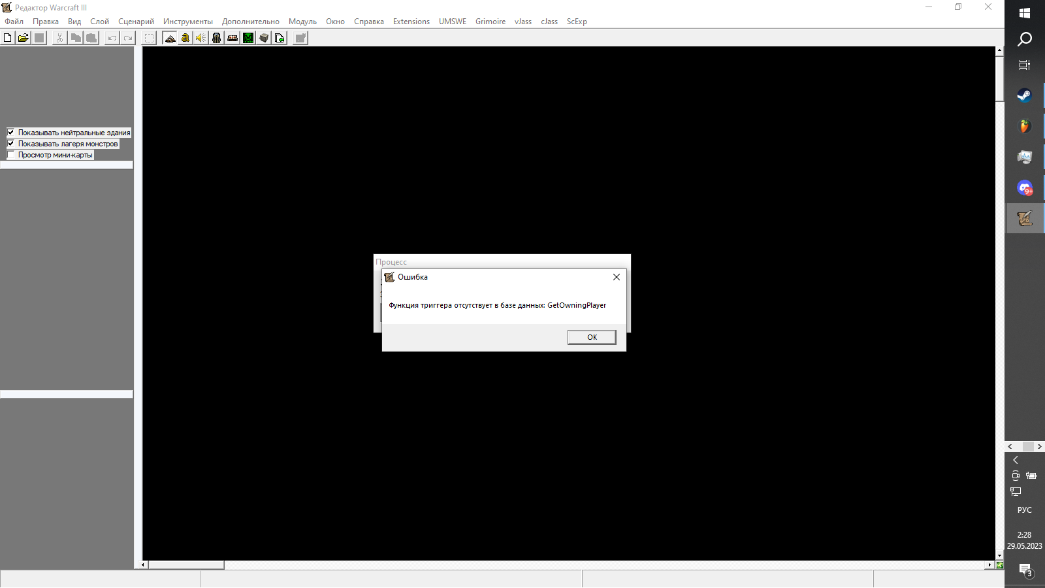Open Task View on the taskbar
This screenshot has width=1045, height=588.
coord(1025,65)
